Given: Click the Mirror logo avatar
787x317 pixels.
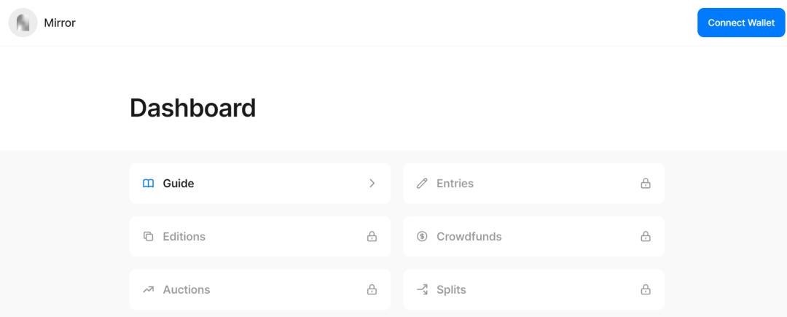Looking at the screenshot, I should pos(23,23).
